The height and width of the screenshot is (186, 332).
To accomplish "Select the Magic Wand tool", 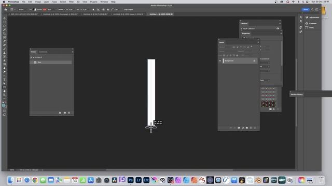I will click(5, 30).
